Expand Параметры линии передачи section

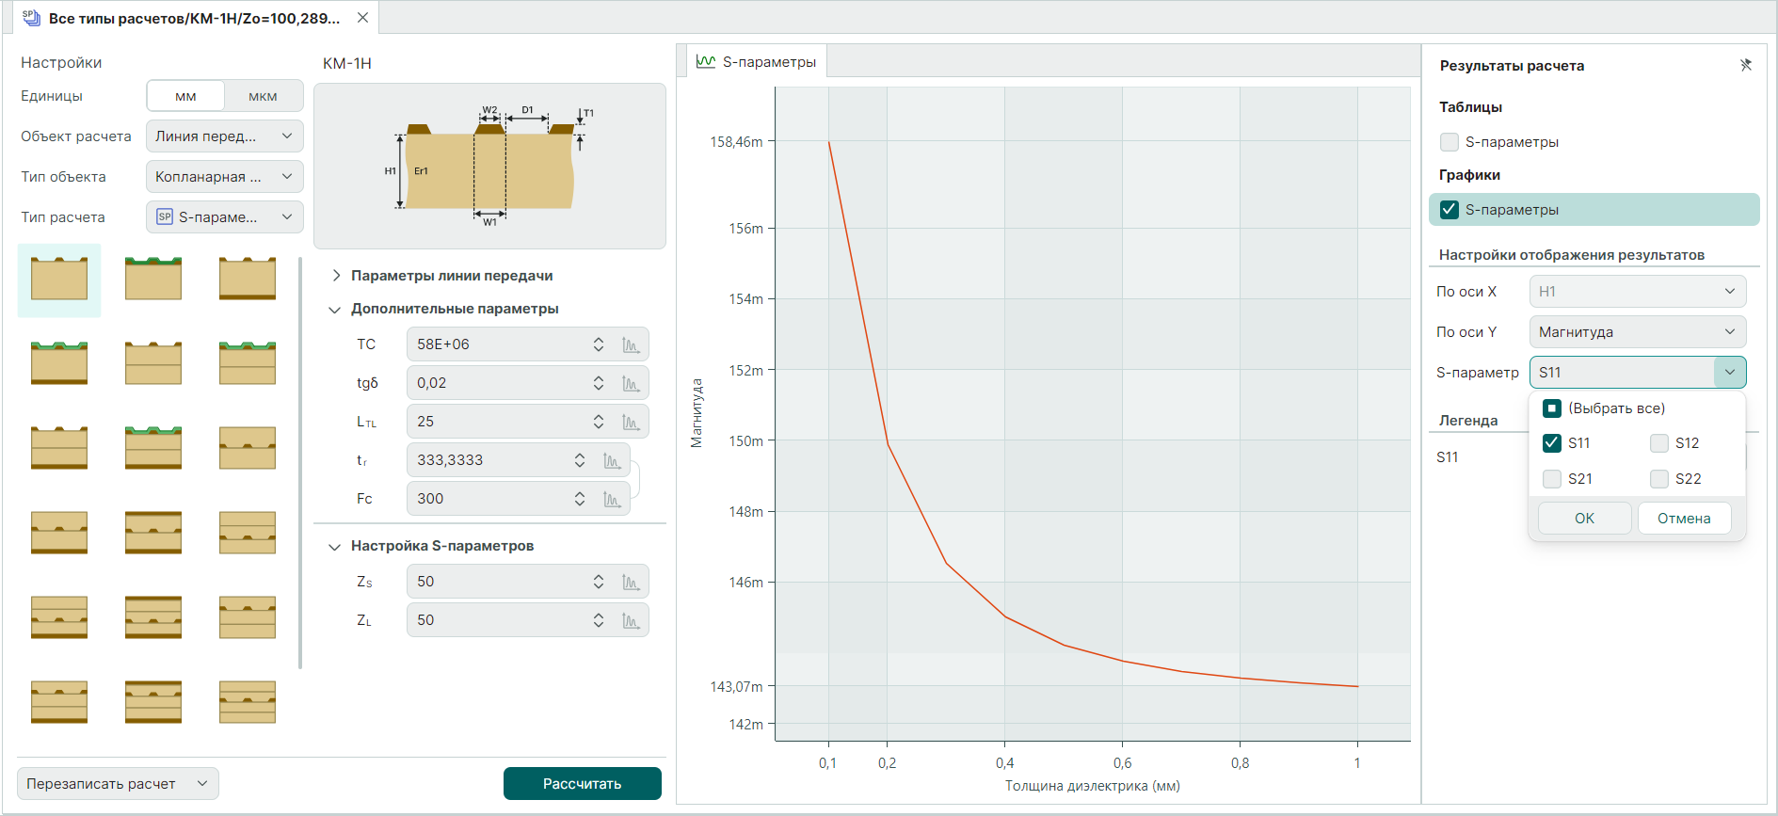[336, 276]
